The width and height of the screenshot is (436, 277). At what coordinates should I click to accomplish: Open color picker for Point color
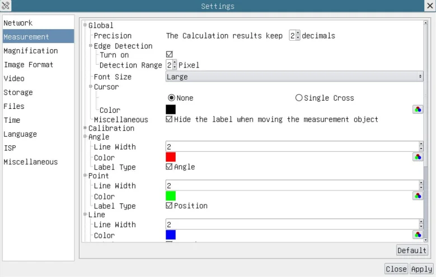[418, 195]
